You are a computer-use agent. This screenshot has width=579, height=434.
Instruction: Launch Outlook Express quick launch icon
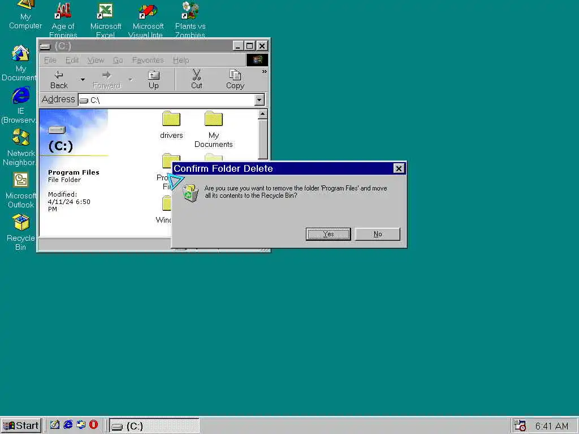pos(81,425)
